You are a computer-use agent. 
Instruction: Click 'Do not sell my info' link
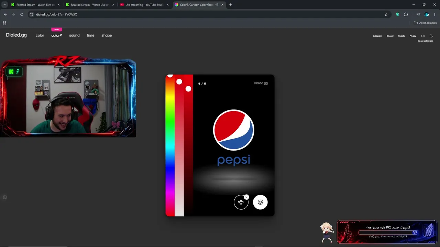click(x=425, y=41)
